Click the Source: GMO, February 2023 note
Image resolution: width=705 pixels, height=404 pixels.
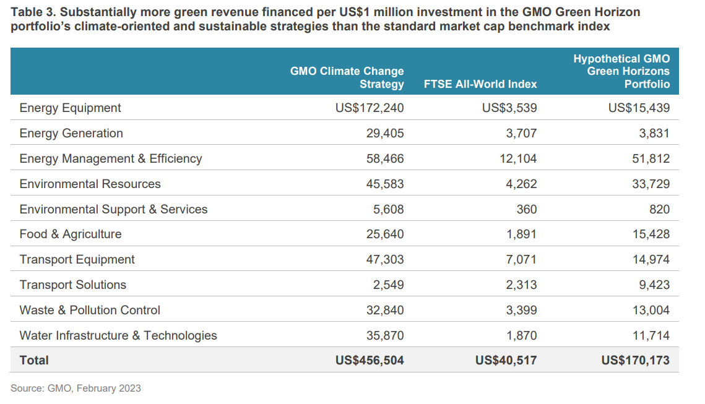(76, 389)
